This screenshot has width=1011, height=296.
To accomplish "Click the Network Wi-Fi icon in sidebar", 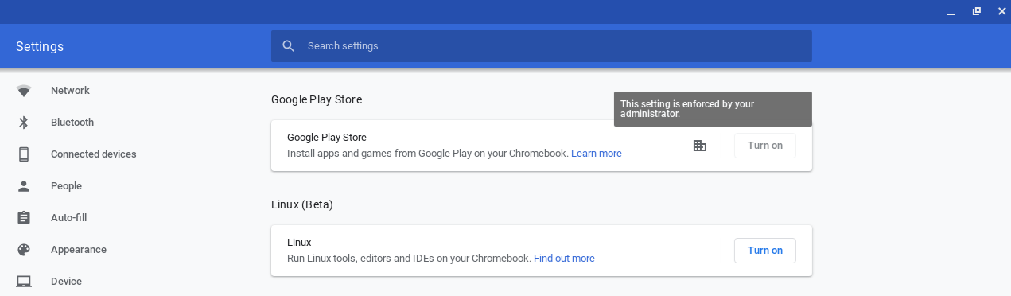I will click(x=24, y=91).
